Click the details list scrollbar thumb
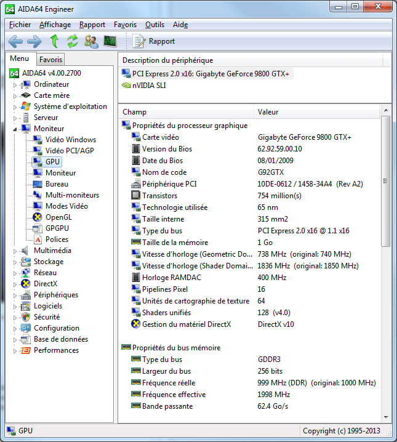 click(386, 181)
